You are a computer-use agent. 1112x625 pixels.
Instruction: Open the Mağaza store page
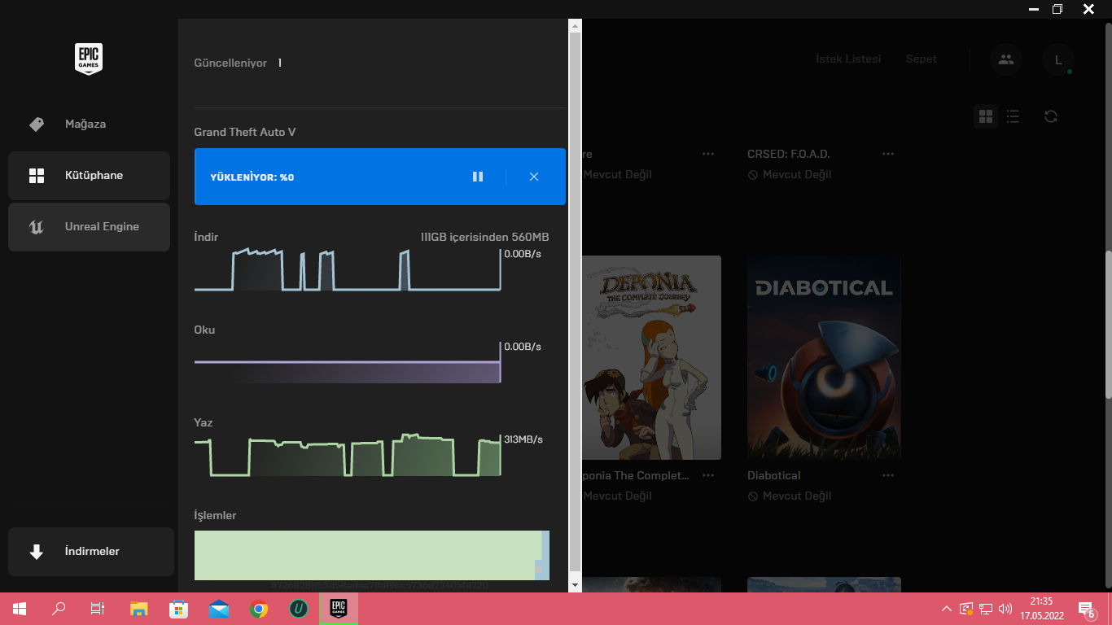(89, 125)
